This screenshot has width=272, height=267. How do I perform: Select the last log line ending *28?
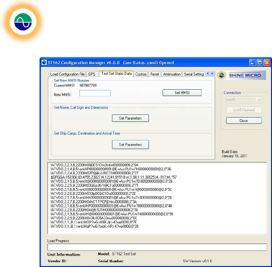click(94, 226)
